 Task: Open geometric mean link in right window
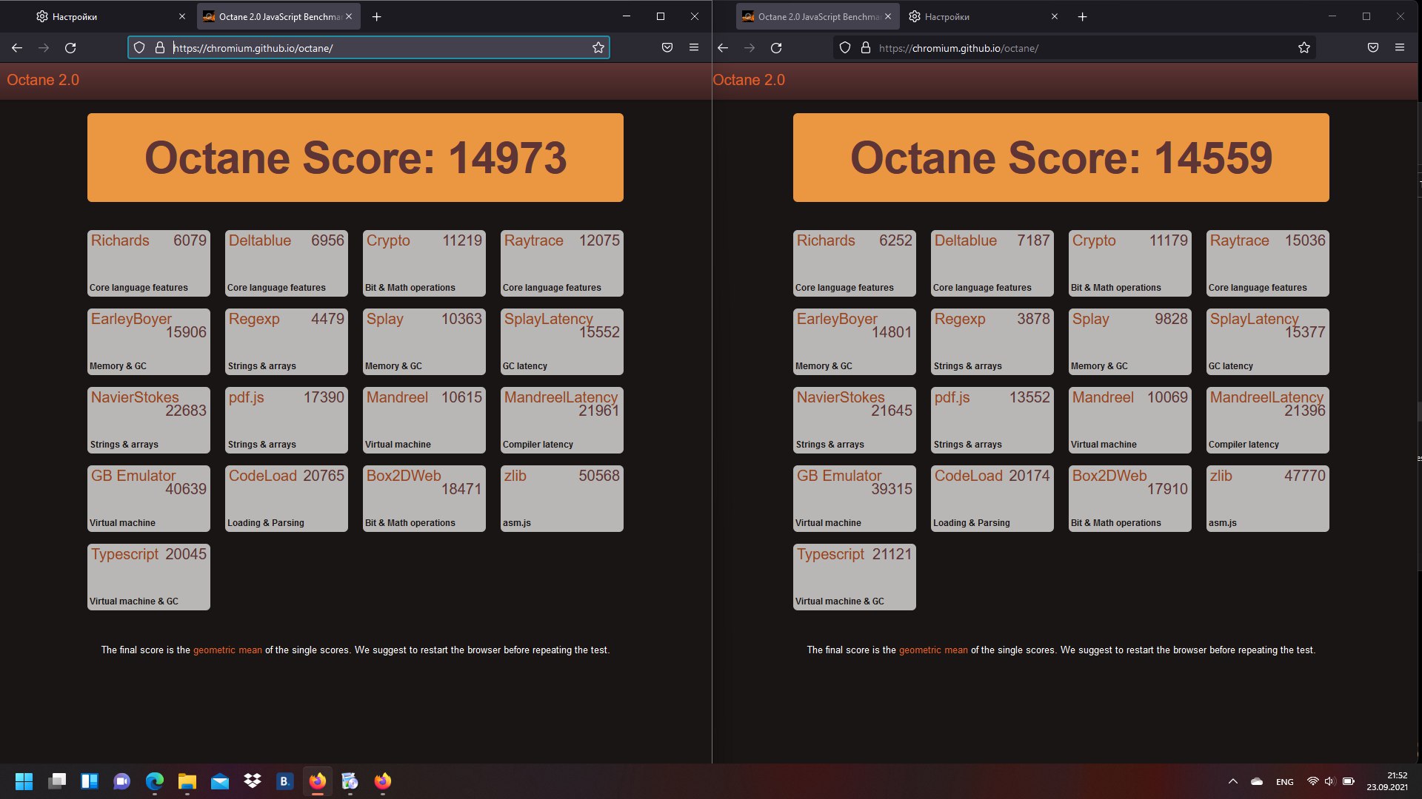tap(933, 650)
